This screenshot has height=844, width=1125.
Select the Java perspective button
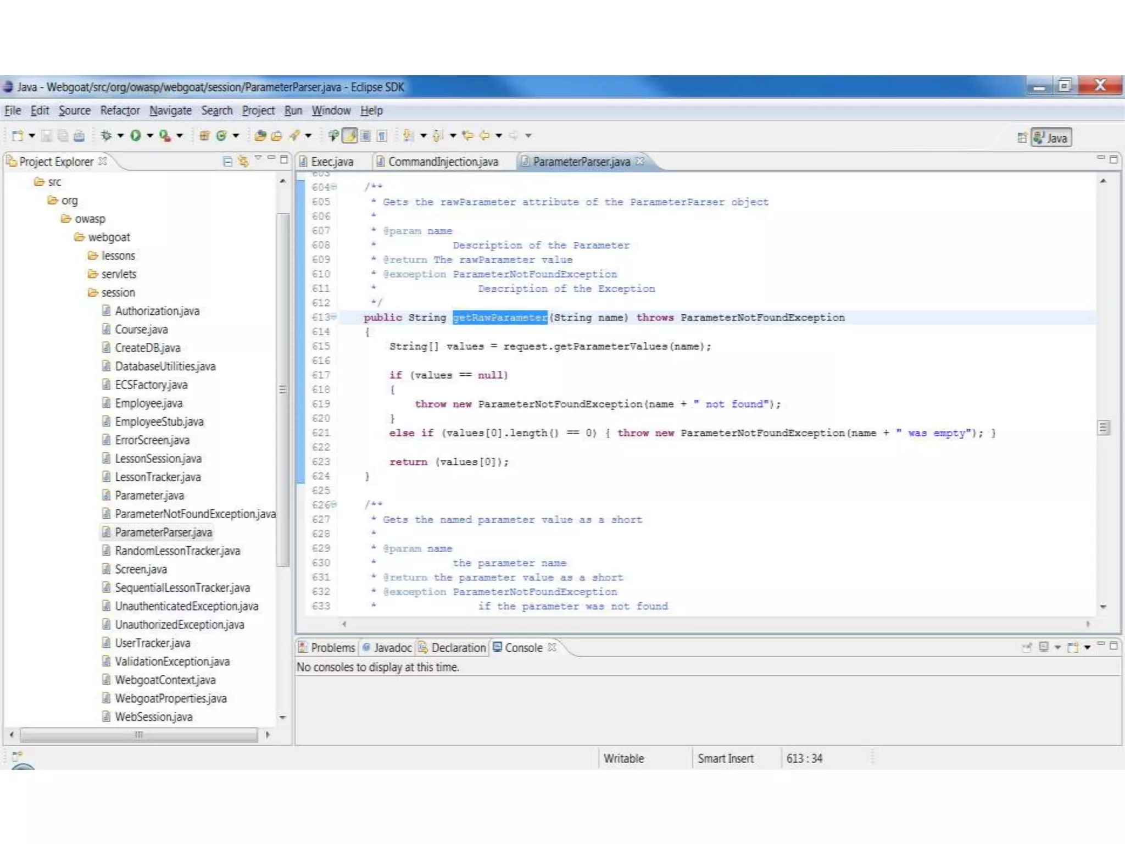click(1051, 137)
